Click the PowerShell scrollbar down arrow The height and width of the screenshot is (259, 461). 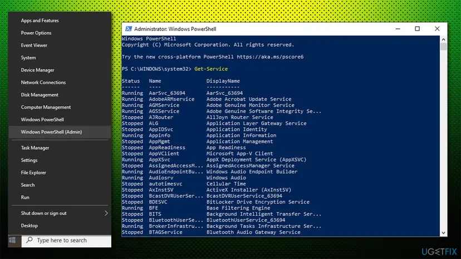(x=443, y=233)
